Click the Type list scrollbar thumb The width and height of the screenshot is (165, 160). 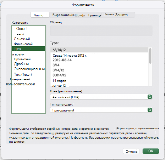click(150, 56)
